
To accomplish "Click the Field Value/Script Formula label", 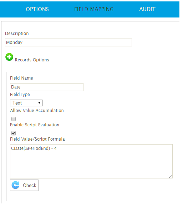I will 37,139.
